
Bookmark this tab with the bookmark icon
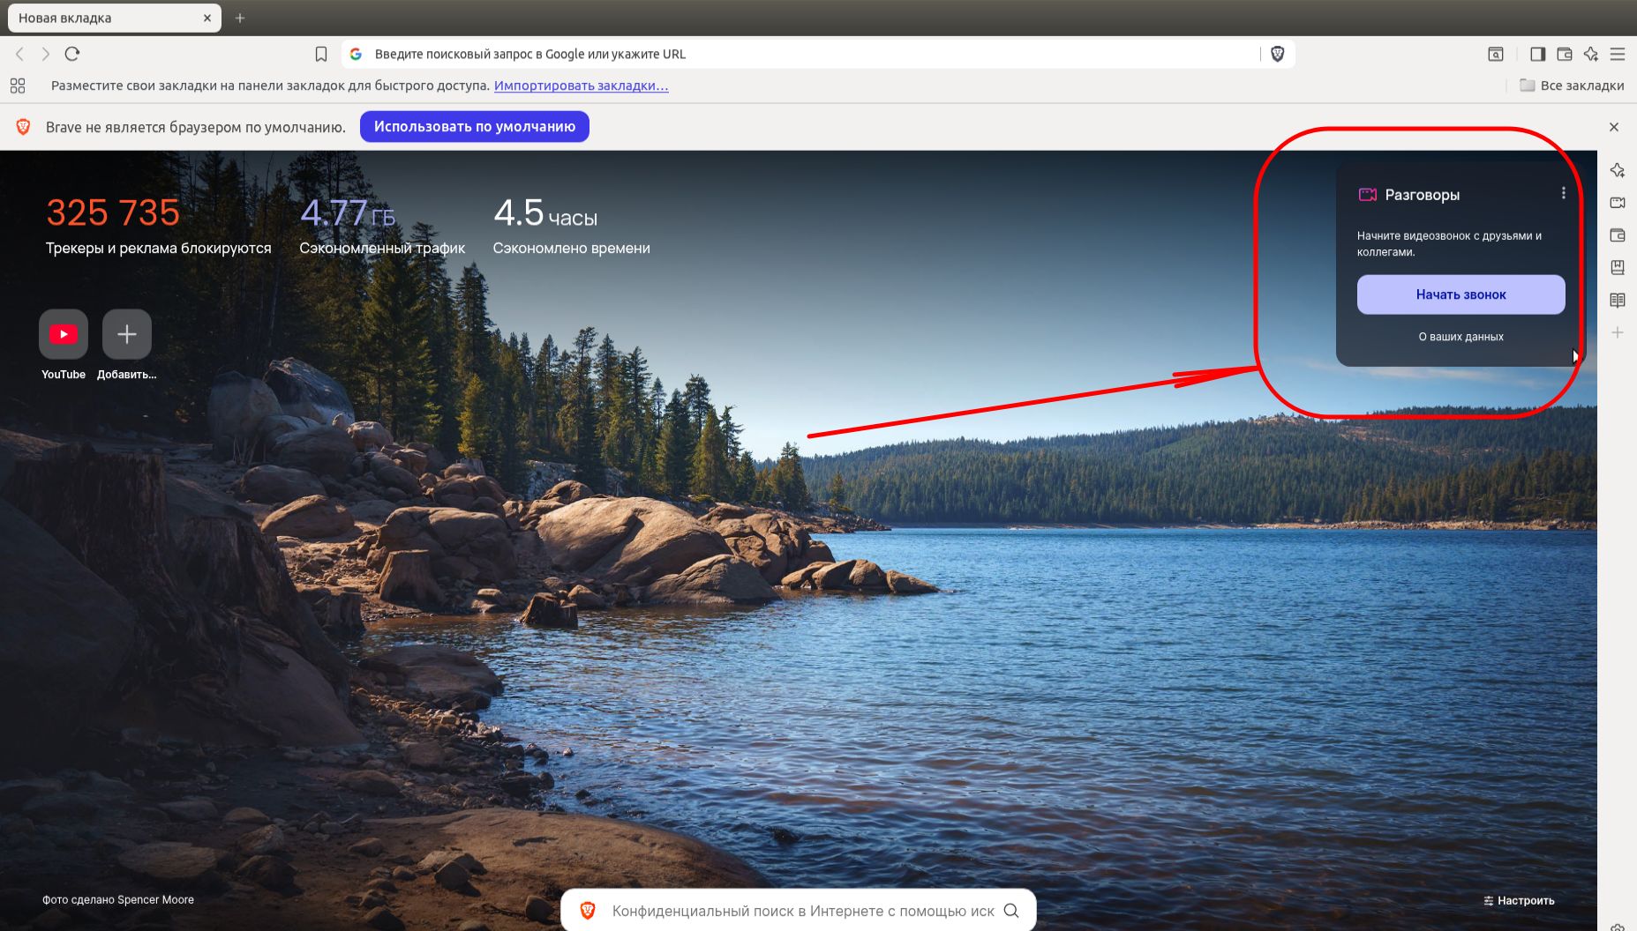[x=321, y=54]
